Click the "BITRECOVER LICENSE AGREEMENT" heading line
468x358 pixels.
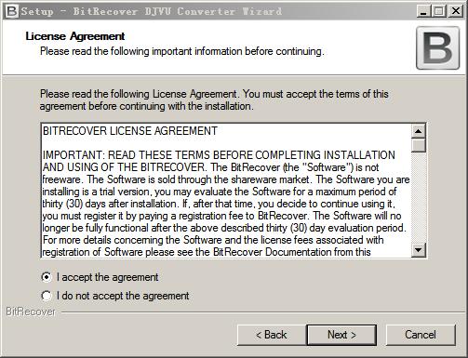click(x=130, y=131)
